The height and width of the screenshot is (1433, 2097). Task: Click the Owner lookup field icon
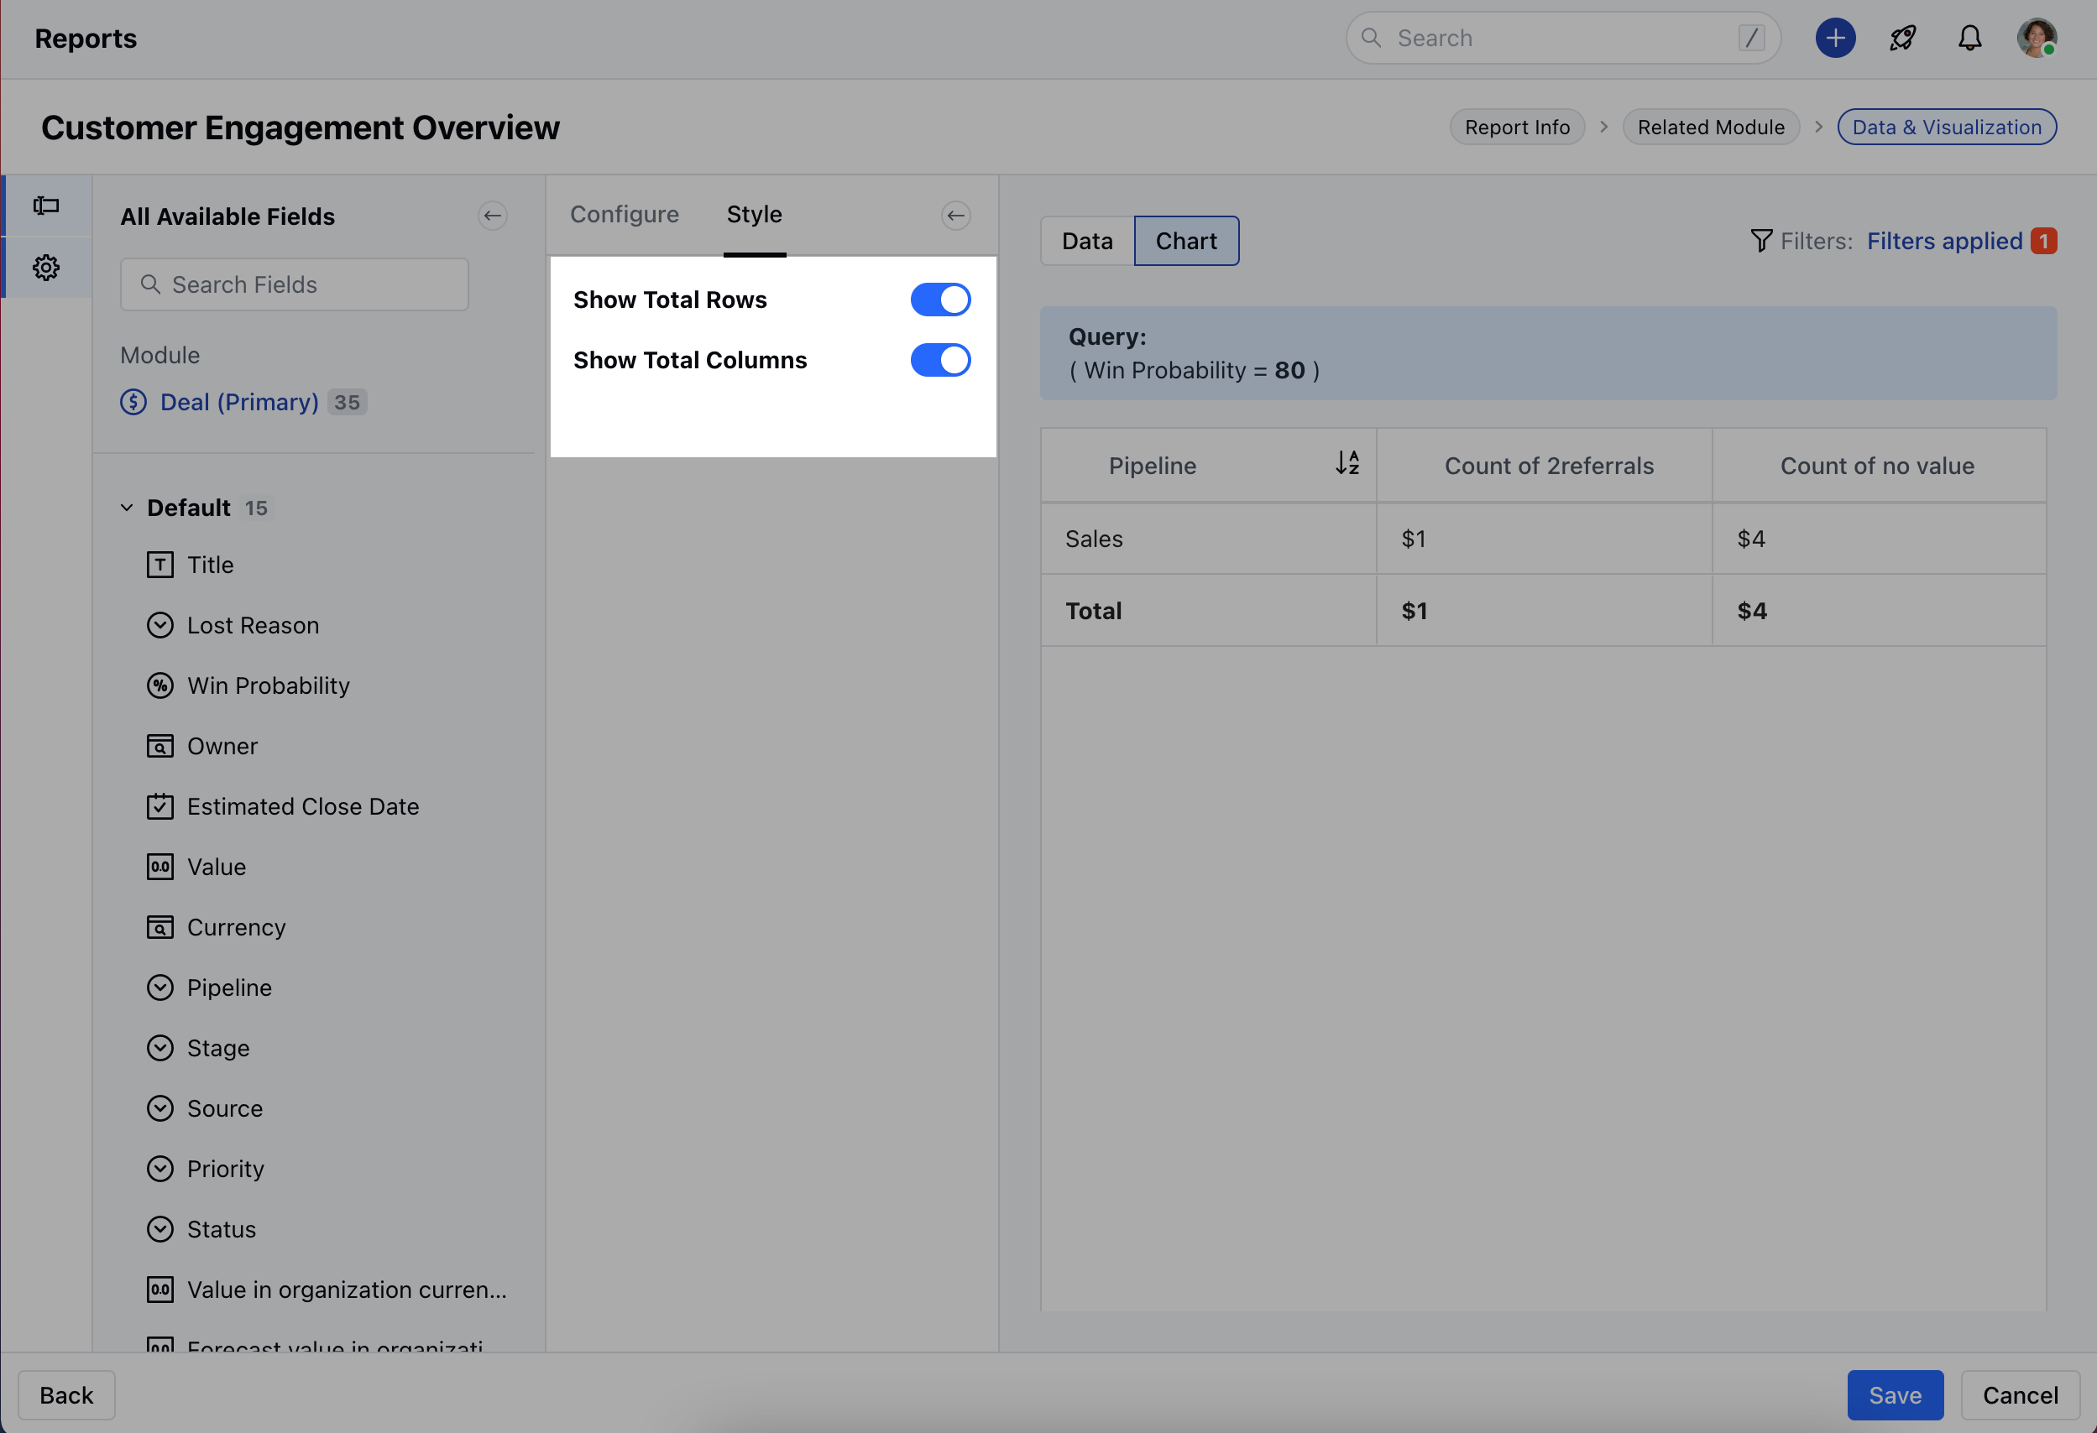click(x=159, y=746)
